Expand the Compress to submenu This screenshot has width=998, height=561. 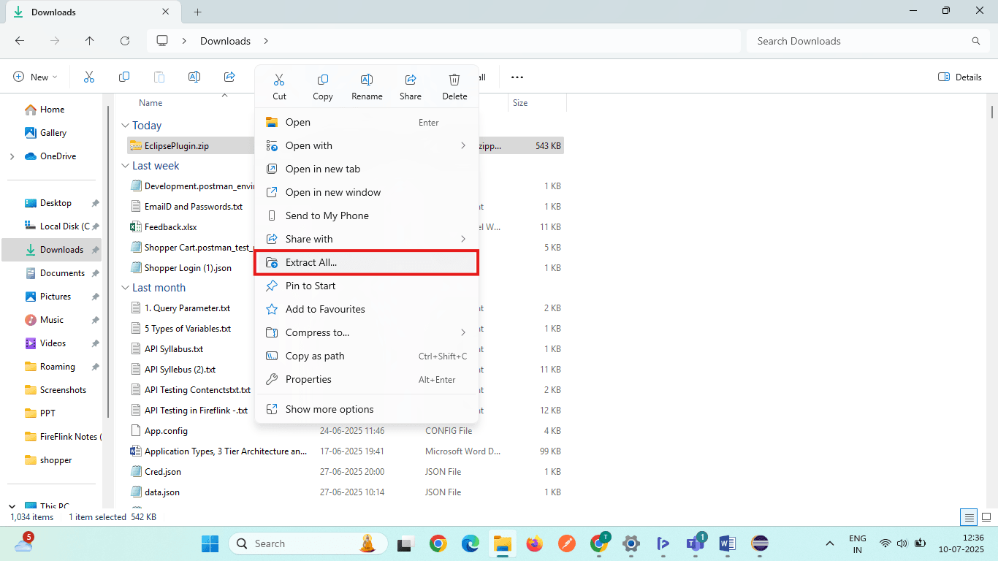(x=366, y=332)
